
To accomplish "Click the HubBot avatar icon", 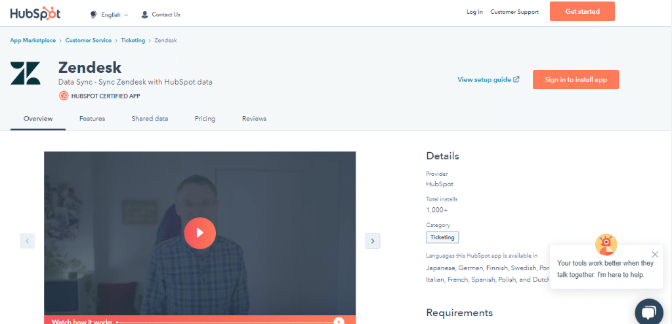I will pos(606,245).
